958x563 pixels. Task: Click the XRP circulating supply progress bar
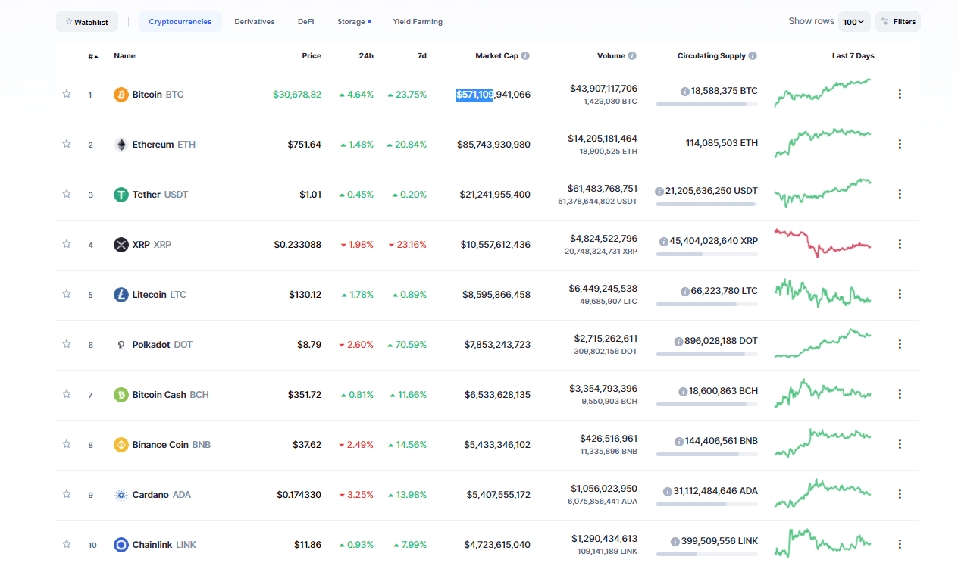coord(706,254)
